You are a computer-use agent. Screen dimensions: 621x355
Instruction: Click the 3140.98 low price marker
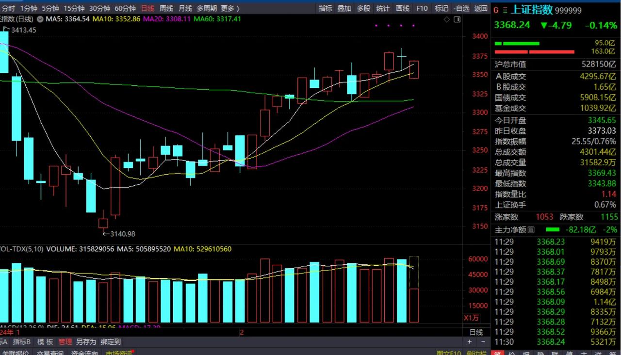click(x=119, y=234)
